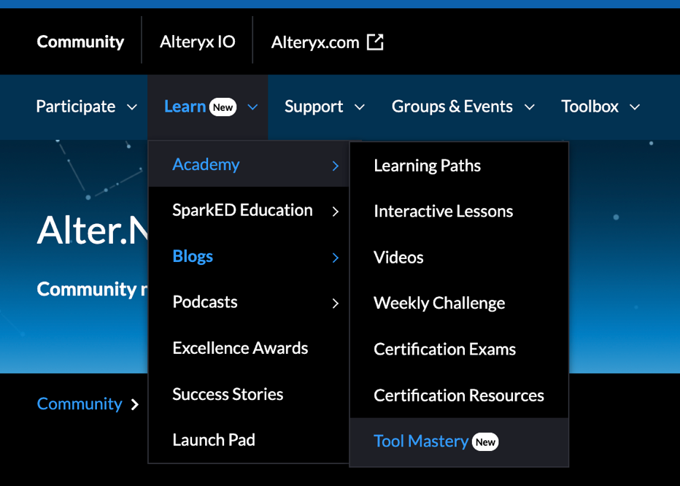Select Weekly Challenge from the flyout
Image resolution: width=680 pixels, height=486 pixels.
coord(438,303)
